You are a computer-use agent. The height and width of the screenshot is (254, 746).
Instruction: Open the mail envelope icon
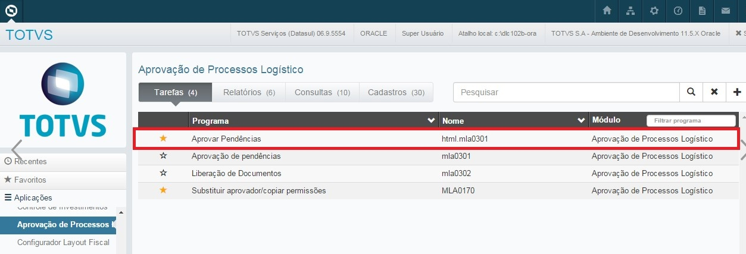[726, 11]
